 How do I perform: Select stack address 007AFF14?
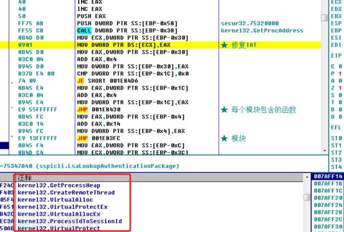click(x=328, y=176)
